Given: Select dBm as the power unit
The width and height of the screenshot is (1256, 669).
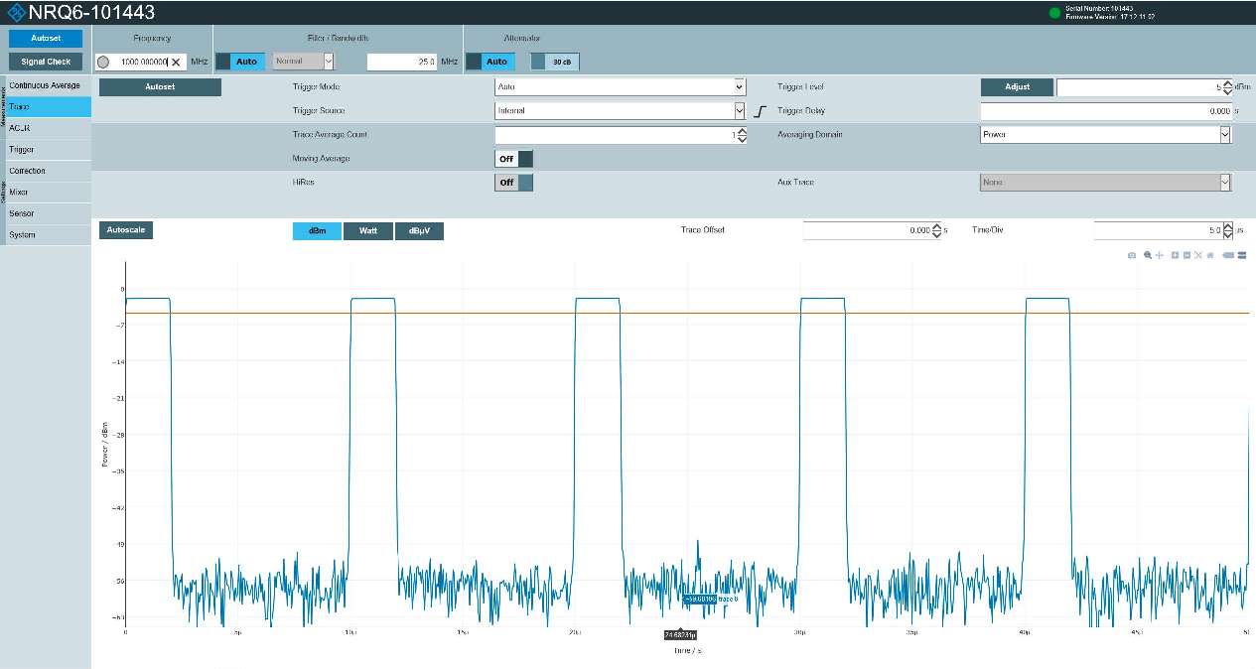Looking at the screenshot, I should 317,230.
